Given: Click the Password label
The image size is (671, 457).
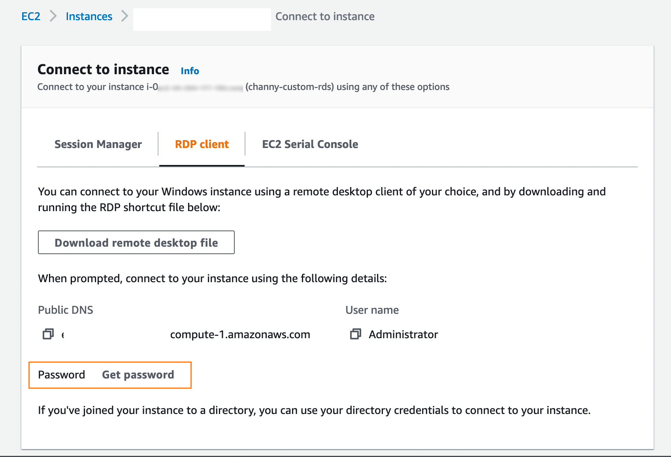Looking at the screenshot, I should click(x=61, y=375).
